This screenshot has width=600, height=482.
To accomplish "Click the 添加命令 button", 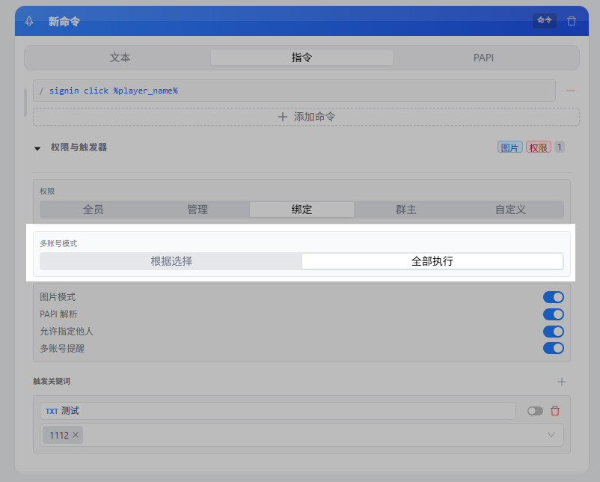I will 306,117.
